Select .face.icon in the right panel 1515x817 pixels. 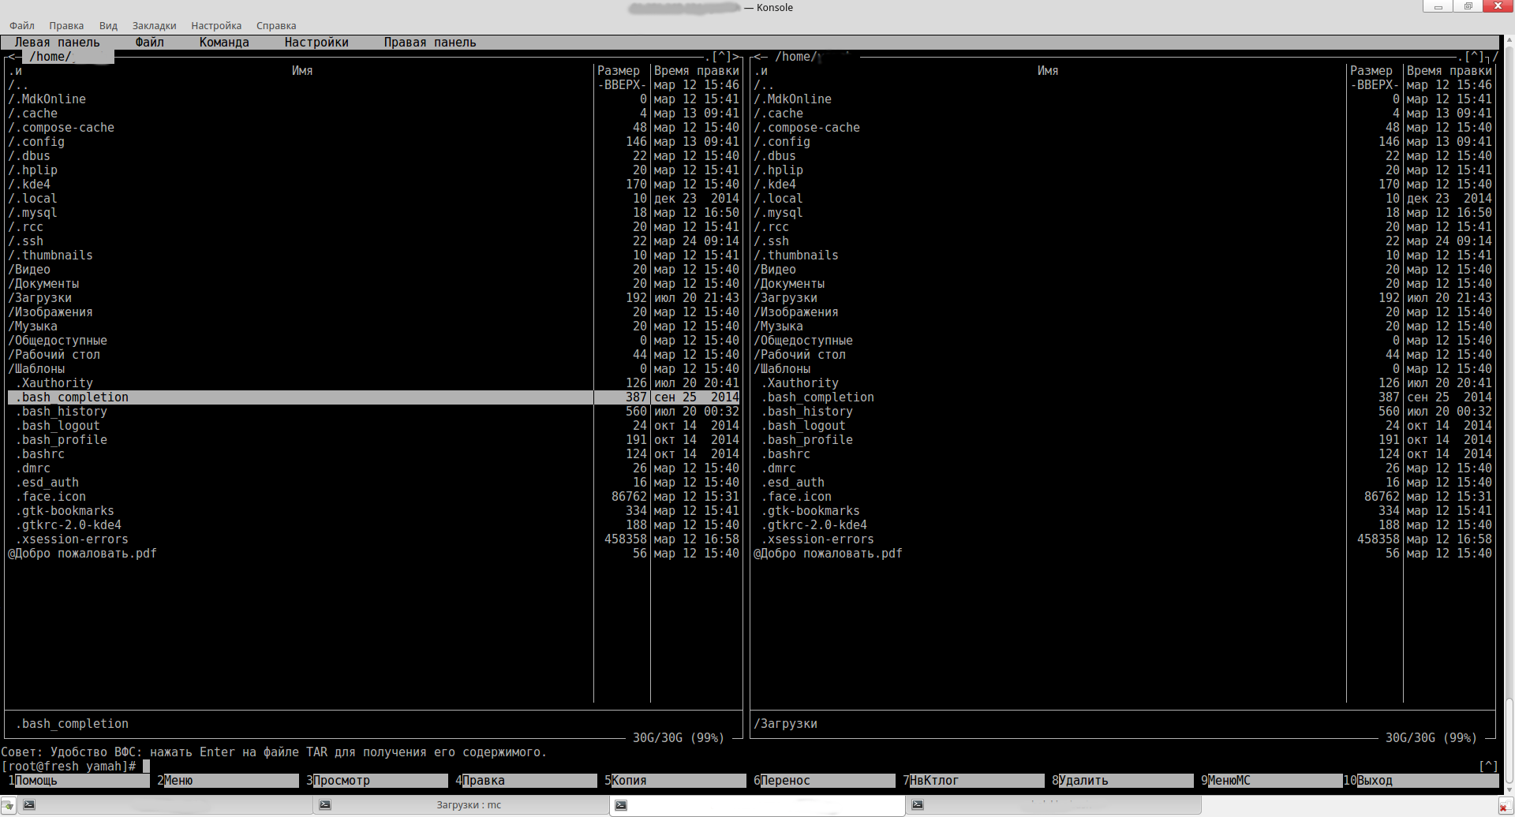tap(1123, 497)
